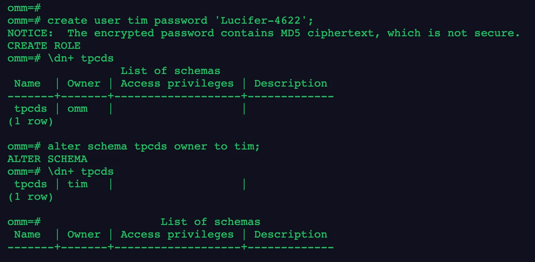Screen dimensions: 535x262
Task: Click 'tpcds' in the row owned by omm
Action: pos(31,108)
